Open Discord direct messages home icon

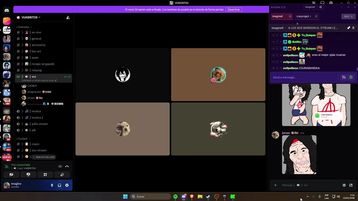pos(7,11)
